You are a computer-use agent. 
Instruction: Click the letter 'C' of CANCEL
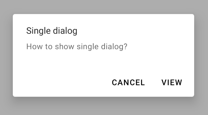click(x=115, y=83)
